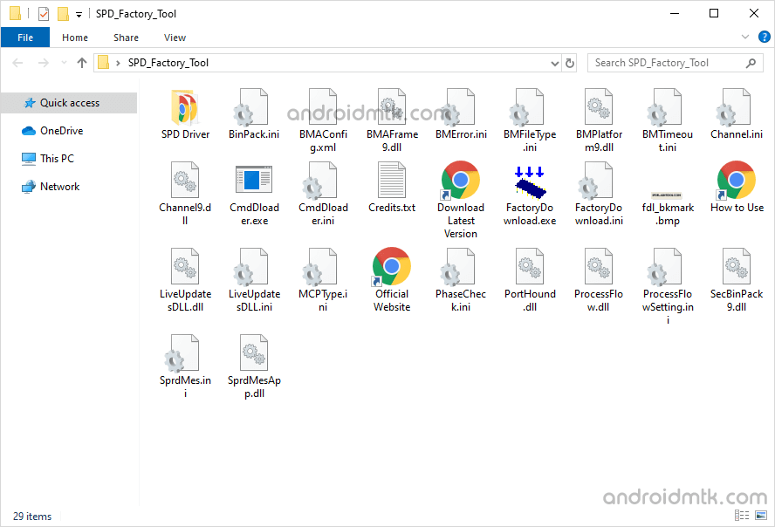Open the File menu
Image resolution: width=775 pixels, height=527 pixels.
click(x=25, y=38)
